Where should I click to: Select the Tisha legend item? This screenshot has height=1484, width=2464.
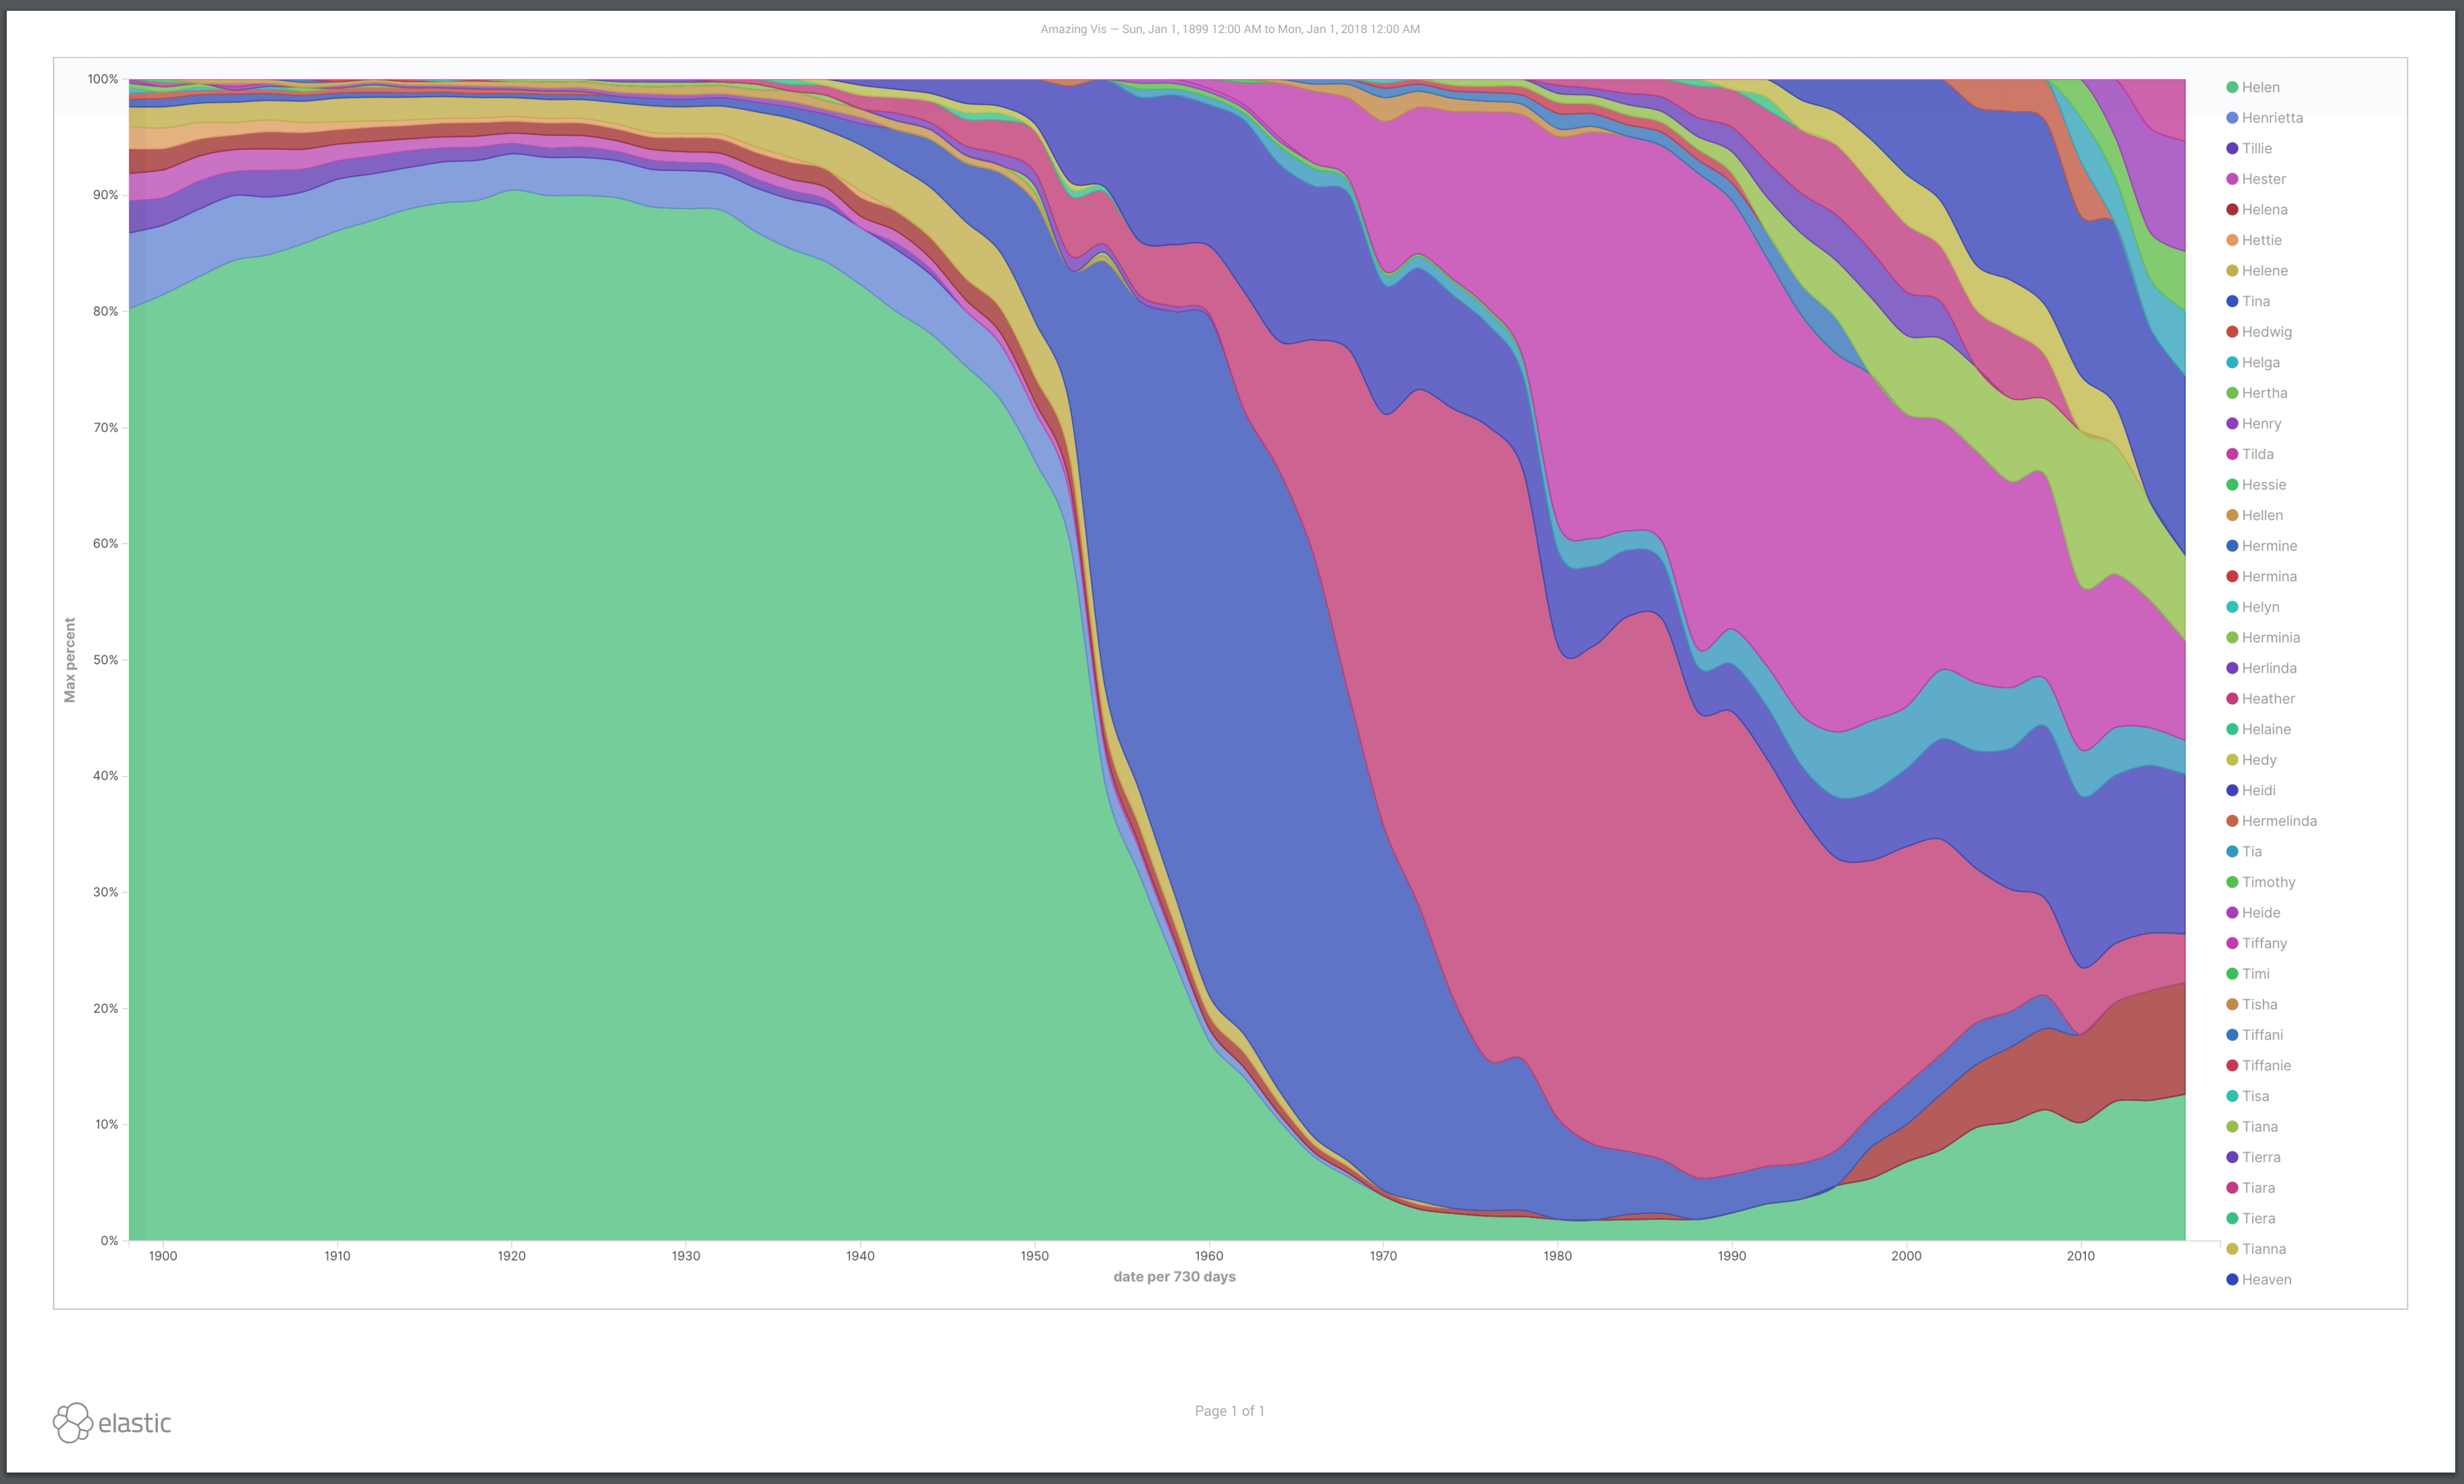click(x=2258, y=1004)
